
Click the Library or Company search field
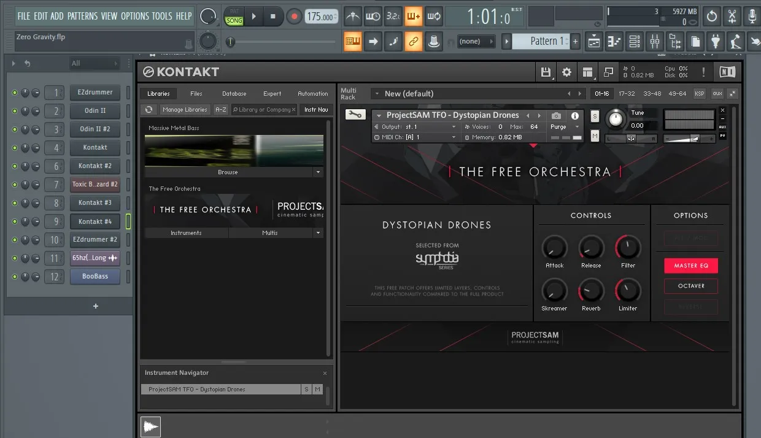point(264,110)
